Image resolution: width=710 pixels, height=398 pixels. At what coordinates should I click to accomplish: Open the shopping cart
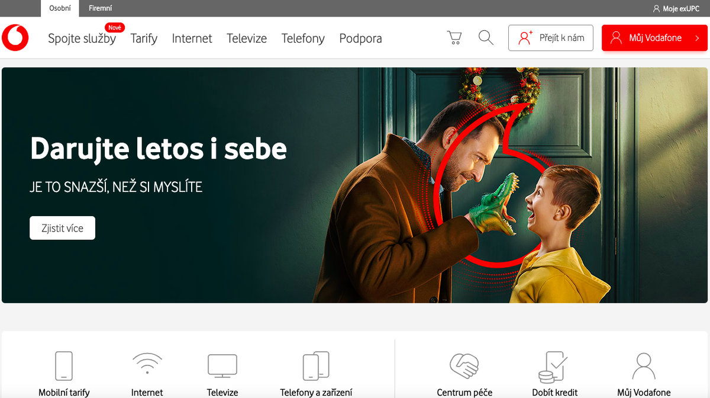tap(454, 37)
